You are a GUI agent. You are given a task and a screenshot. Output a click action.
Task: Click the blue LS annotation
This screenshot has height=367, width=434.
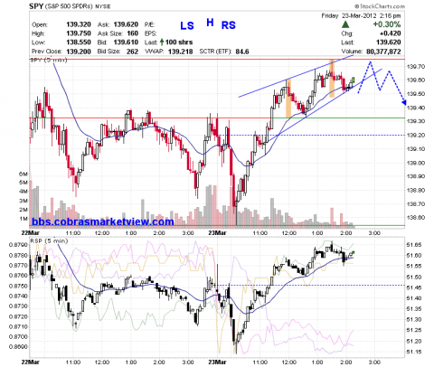click(187, 25)
